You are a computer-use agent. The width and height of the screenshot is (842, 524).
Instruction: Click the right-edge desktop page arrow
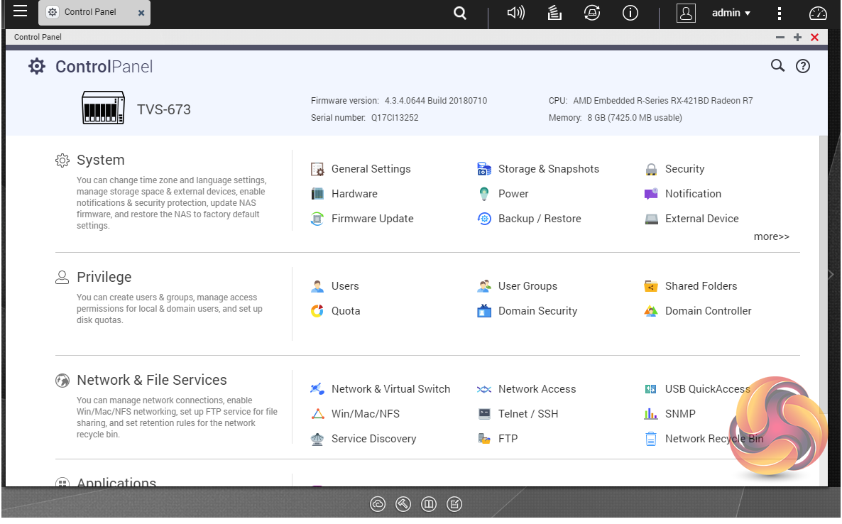pyautogui.click(x=832, y=275)
